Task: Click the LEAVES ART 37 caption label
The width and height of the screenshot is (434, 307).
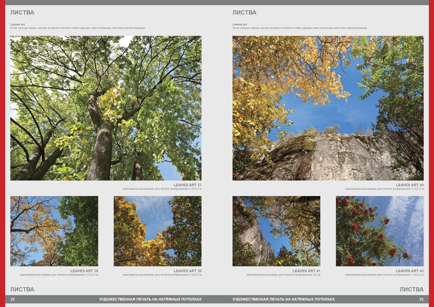Action: (x=187, y=185)
